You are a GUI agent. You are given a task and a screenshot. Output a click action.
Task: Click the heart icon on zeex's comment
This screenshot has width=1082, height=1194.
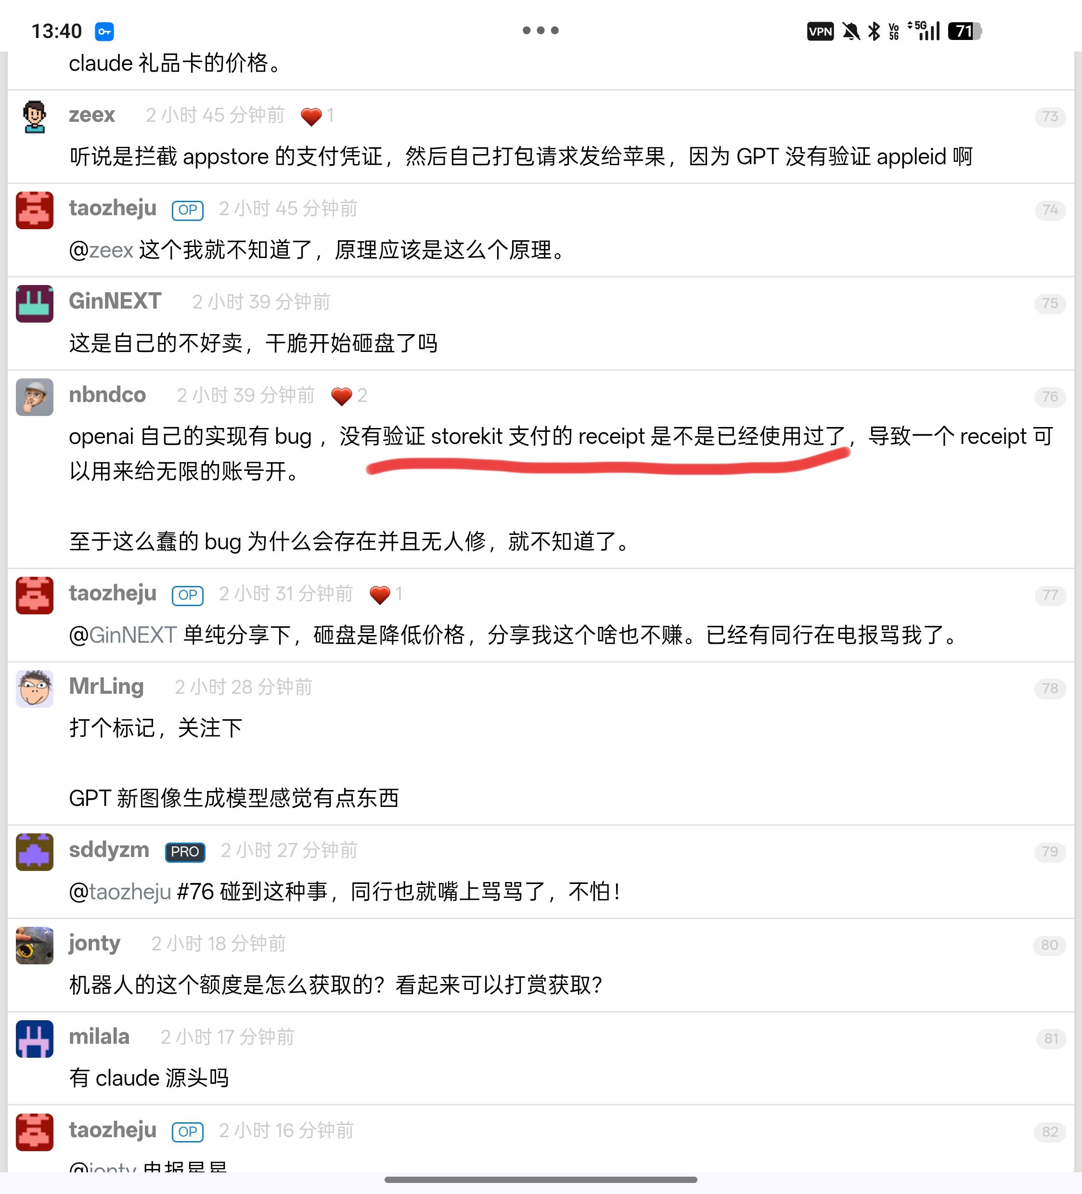(x=311, y=116)
